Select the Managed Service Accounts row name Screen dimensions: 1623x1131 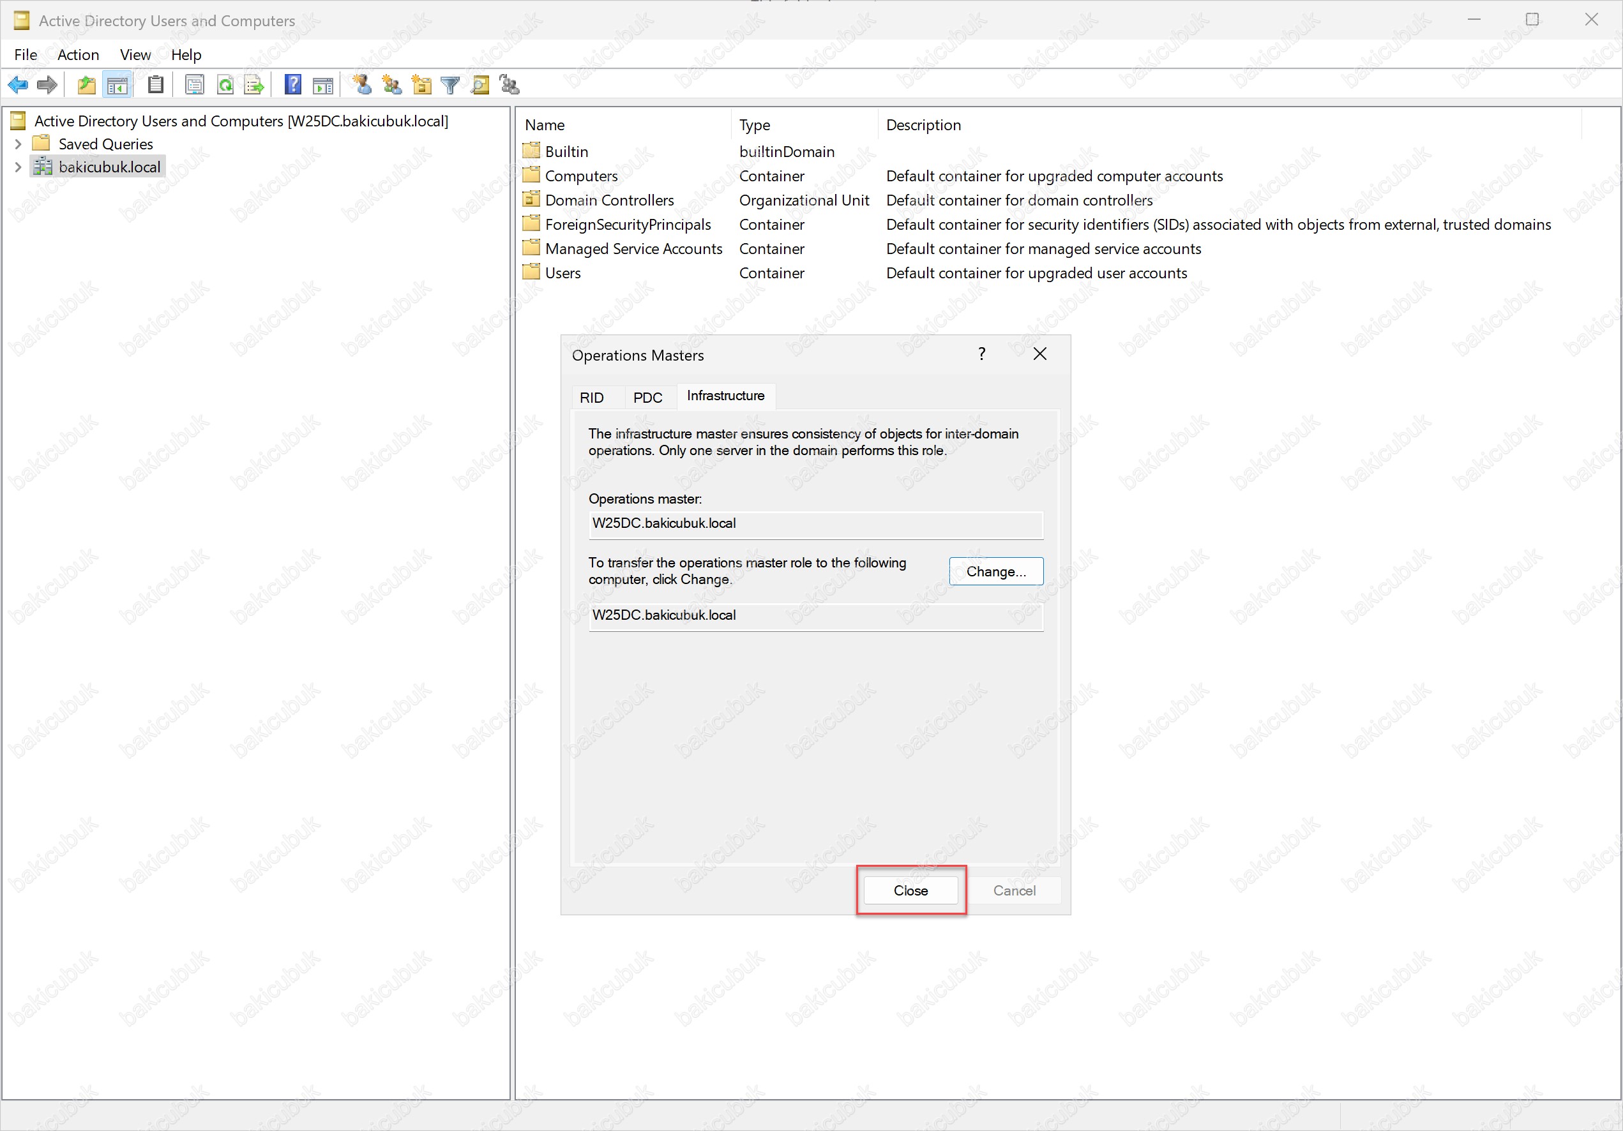pyautogui.click(x=633, y=249)
